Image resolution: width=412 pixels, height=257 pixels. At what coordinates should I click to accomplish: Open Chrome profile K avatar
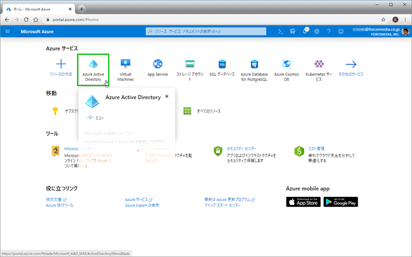tap(395, 19)
